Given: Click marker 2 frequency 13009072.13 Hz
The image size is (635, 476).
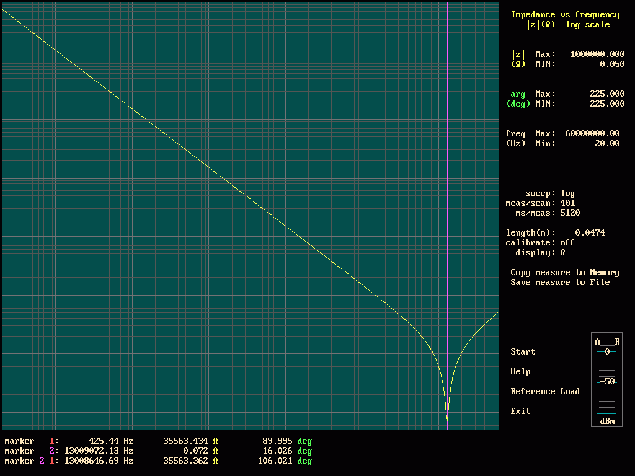Looking at the screenshot, I should [99, 451].
